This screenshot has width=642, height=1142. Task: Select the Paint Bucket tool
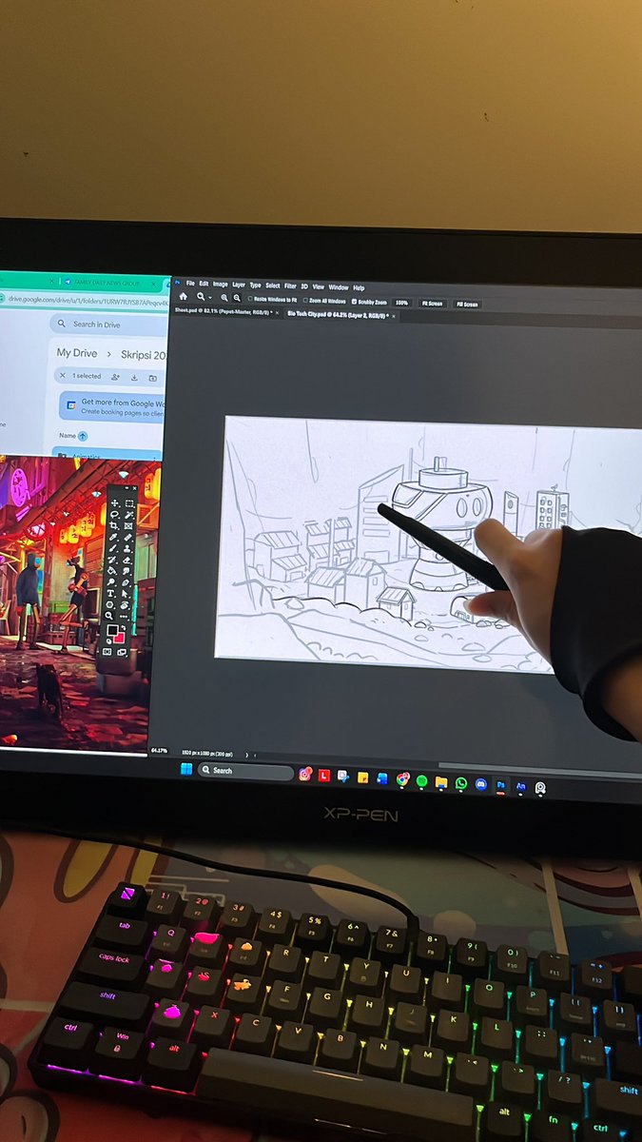(111, 571)
